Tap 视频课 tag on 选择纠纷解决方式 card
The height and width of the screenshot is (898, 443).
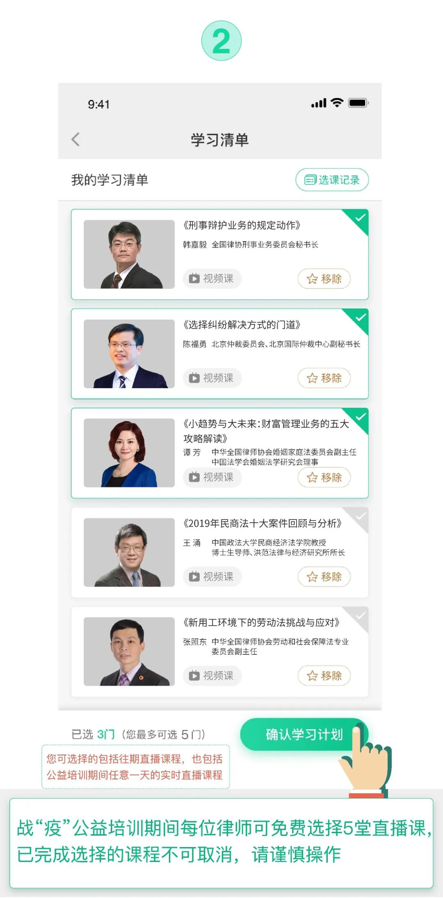pyautogui.click(x=212, y=378)
